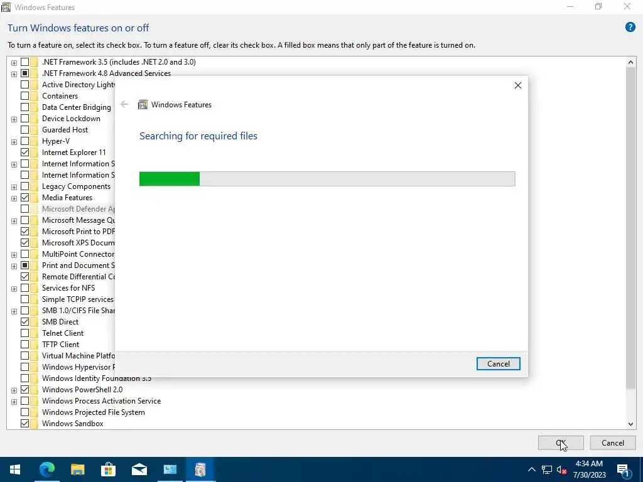
Task: Toggle .NET Framework 4.8 Advanced Services checkbox
Action: 25,73
